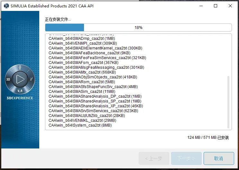239x170 pixels.
Task: Click the 3D quadrant of the compass
Action: click(8, 79)
